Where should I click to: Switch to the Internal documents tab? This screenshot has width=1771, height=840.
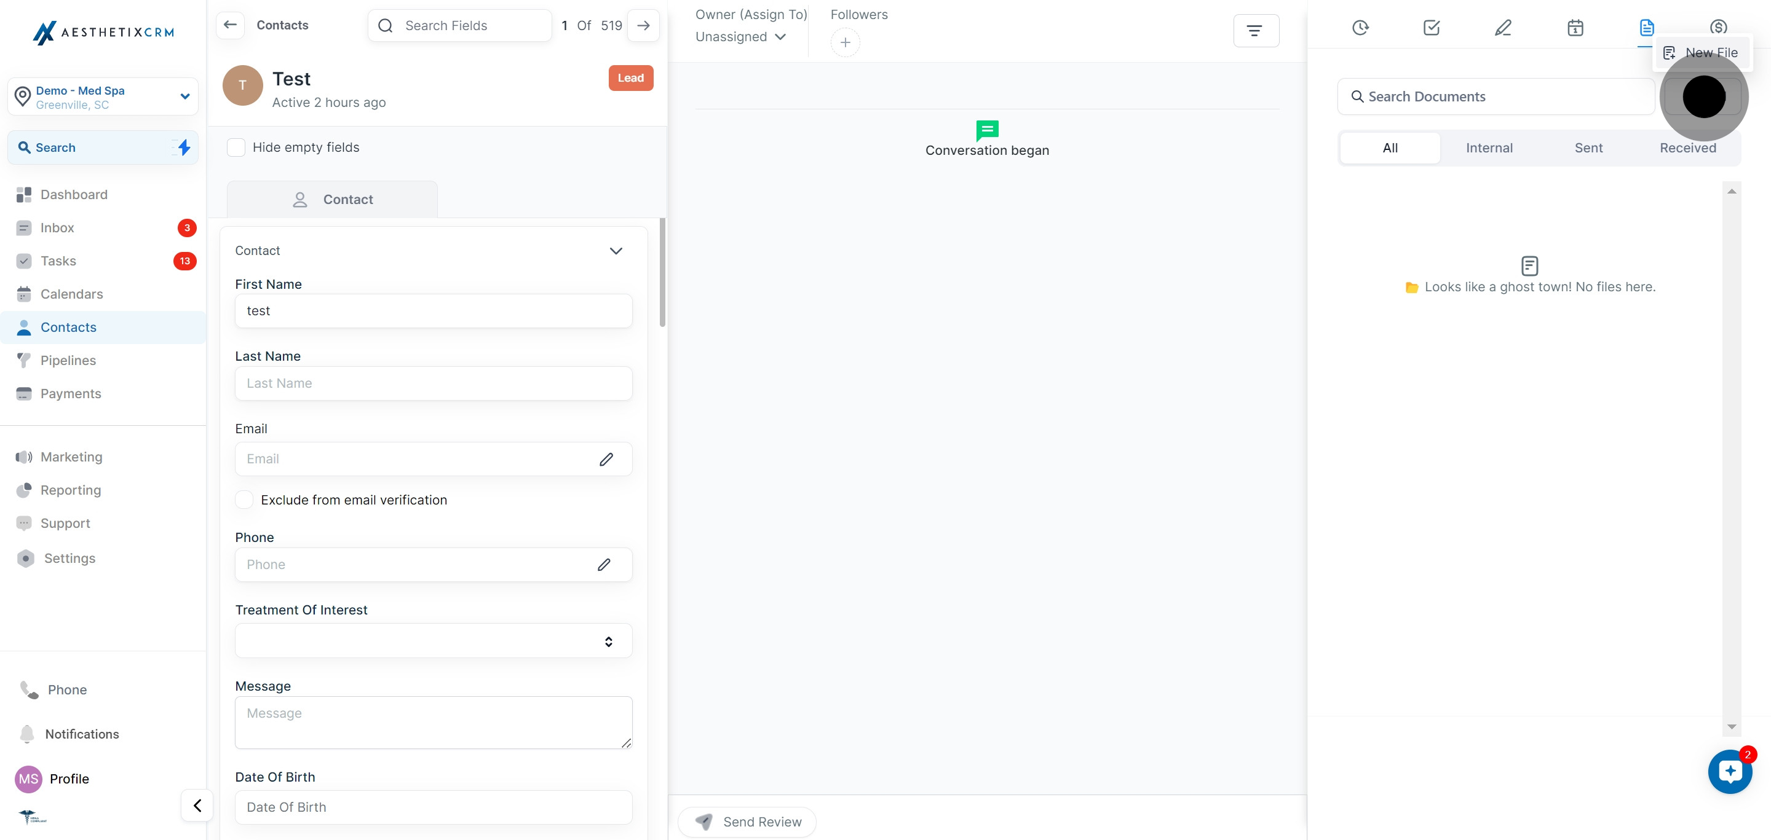(x=1489, y=148)
